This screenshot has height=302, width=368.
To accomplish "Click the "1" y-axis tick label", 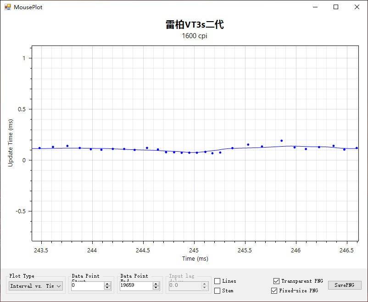I will [x=24, y=58].
